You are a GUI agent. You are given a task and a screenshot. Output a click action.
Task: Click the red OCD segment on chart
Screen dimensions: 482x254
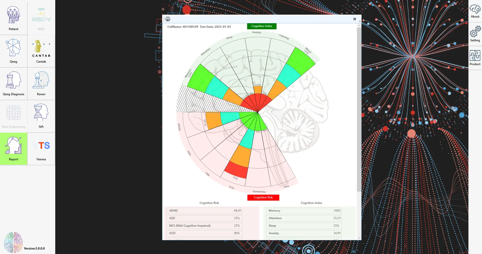coord(236,170)
